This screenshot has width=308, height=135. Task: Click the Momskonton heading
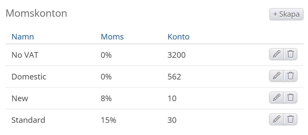coord(36,13)
